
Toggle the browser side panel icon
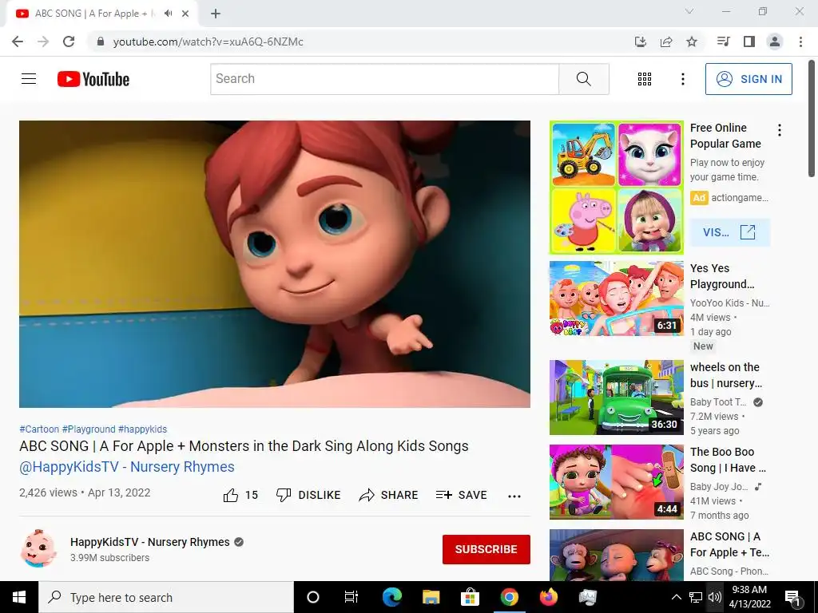coord(749,42)
